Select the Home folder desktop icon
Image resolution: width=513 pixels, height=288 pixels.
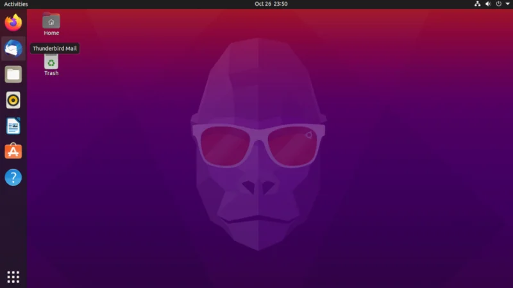coord(51,24)
